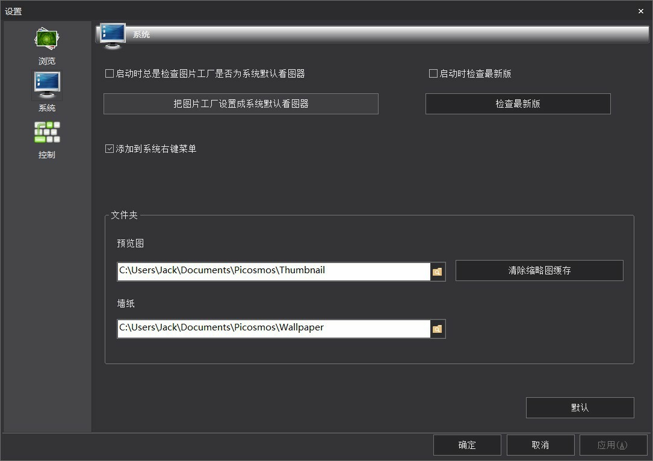The height and width of the screenshot is (461, 653).
Task: Click the Wallpaper folder path field
Action: pyautogui.click(x=273, y=329)
